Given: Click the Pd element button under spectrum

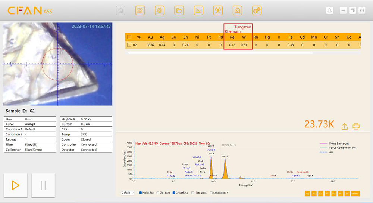Looking at the screenshot, I should (334, 193).
